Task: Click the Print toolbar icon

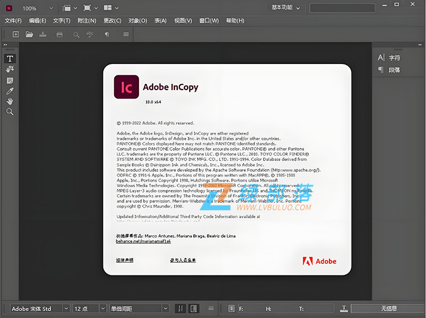Action: point(60,35)
